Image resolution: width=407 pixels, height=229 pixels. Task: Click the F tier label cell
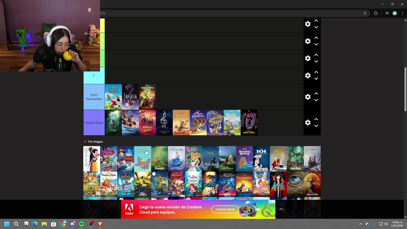point(94,75)
